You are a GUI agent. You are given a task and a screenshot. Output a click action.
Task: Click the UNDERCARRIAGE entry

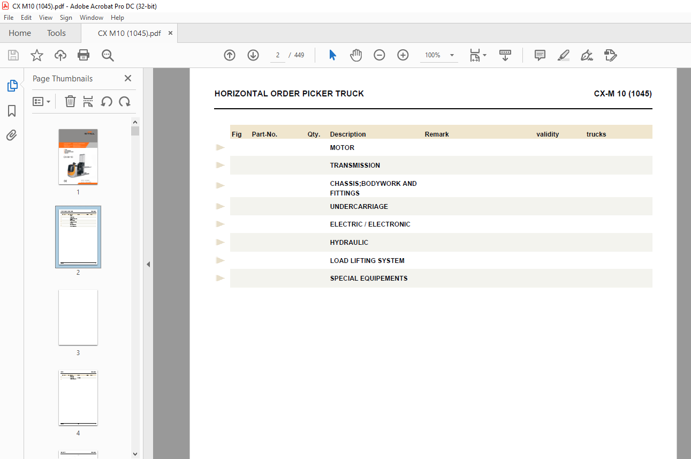tap(359, 207)
